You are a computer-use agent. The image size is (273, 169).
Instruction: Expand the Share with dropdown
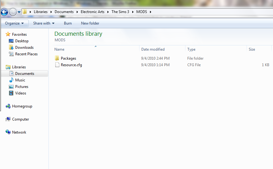(43, 23)
